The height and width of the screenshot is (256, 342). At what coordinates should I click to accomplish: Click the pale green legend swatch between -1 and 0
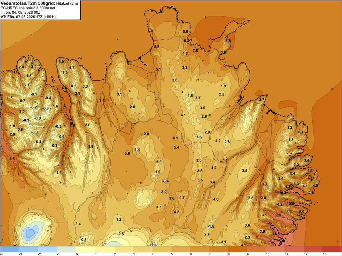[67, 249]
